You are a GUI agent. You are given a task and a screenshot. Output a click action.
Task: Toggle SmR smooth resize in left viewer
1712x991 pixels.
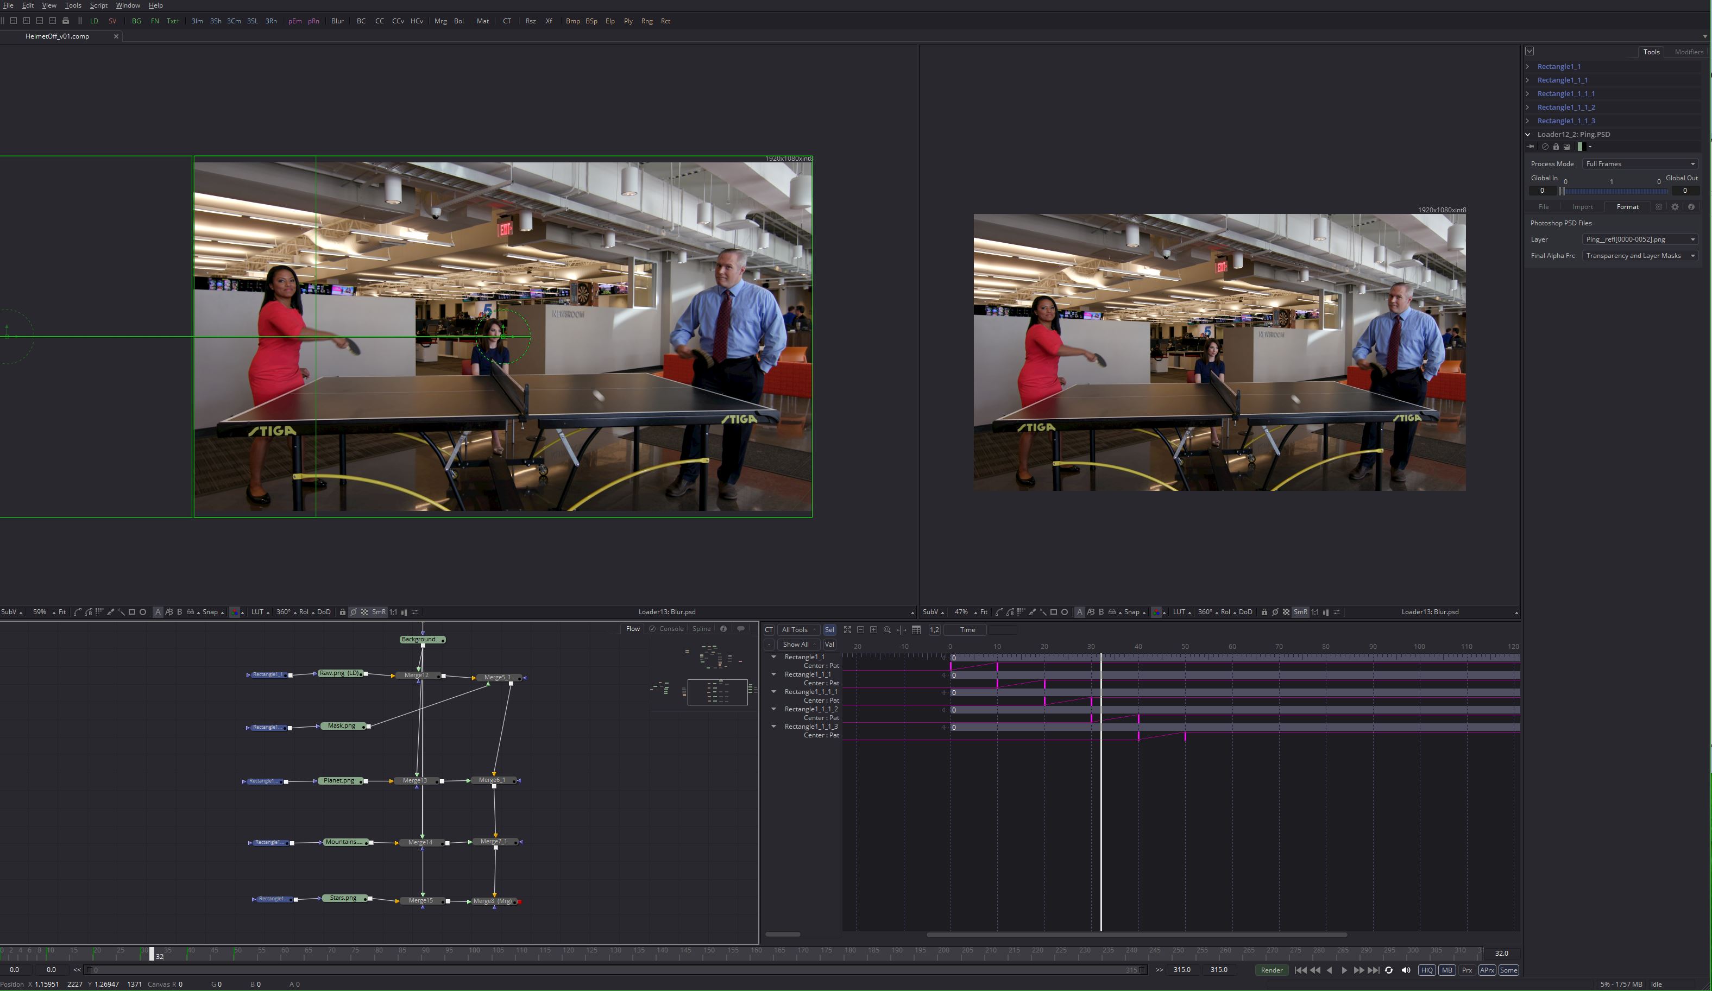(x=379, y=612)
